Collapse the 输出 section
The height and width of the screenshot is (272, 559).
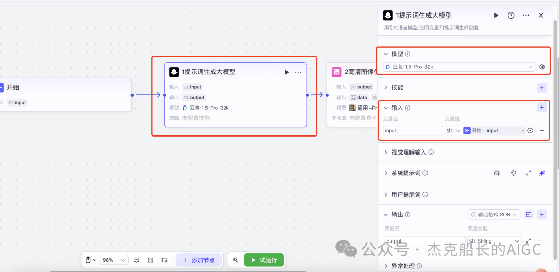pyautogui.click(x=386, y=215)
